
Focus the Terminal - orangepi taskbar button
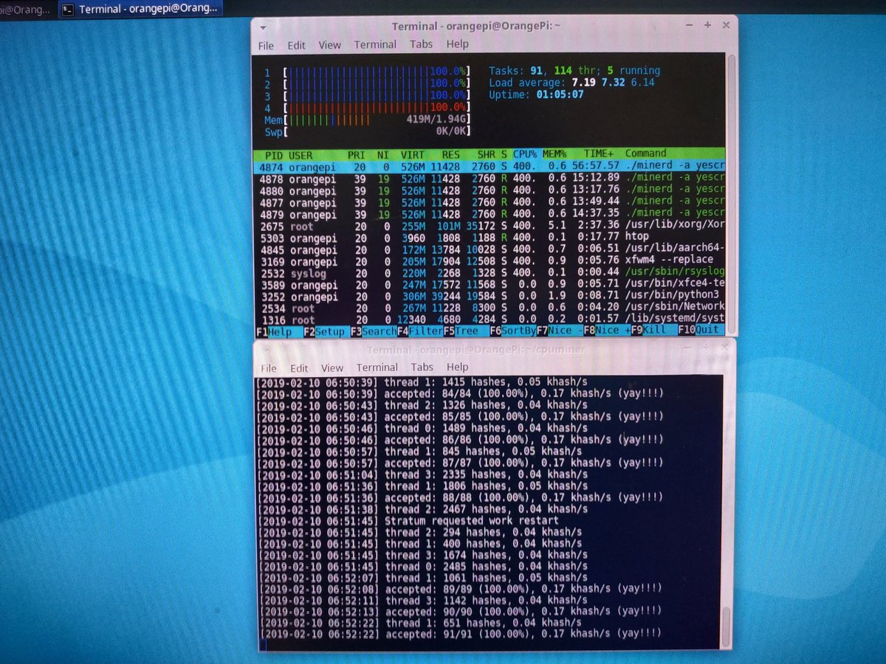139,10
